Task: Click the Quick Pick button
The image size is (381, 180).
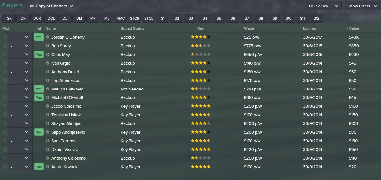Action: click(x=319, y=6)
